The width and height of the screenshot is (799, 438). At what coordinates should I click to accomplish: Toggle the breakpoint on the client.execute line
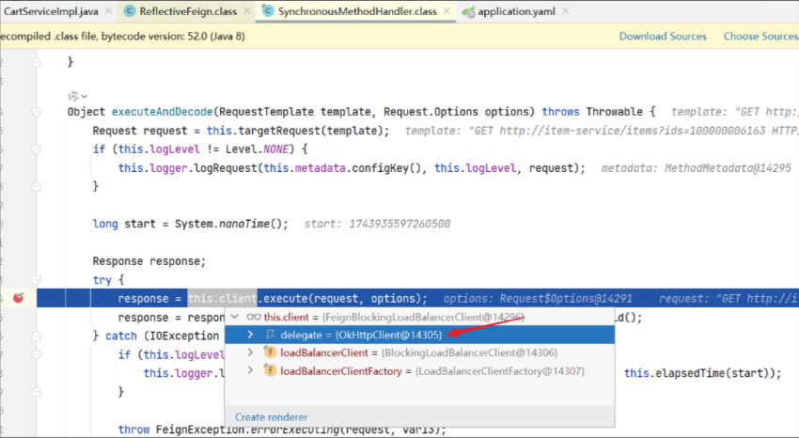point(19,297)
